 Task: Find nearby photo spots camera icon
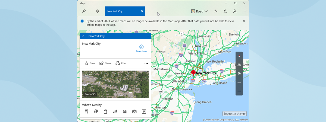point(134,111)
